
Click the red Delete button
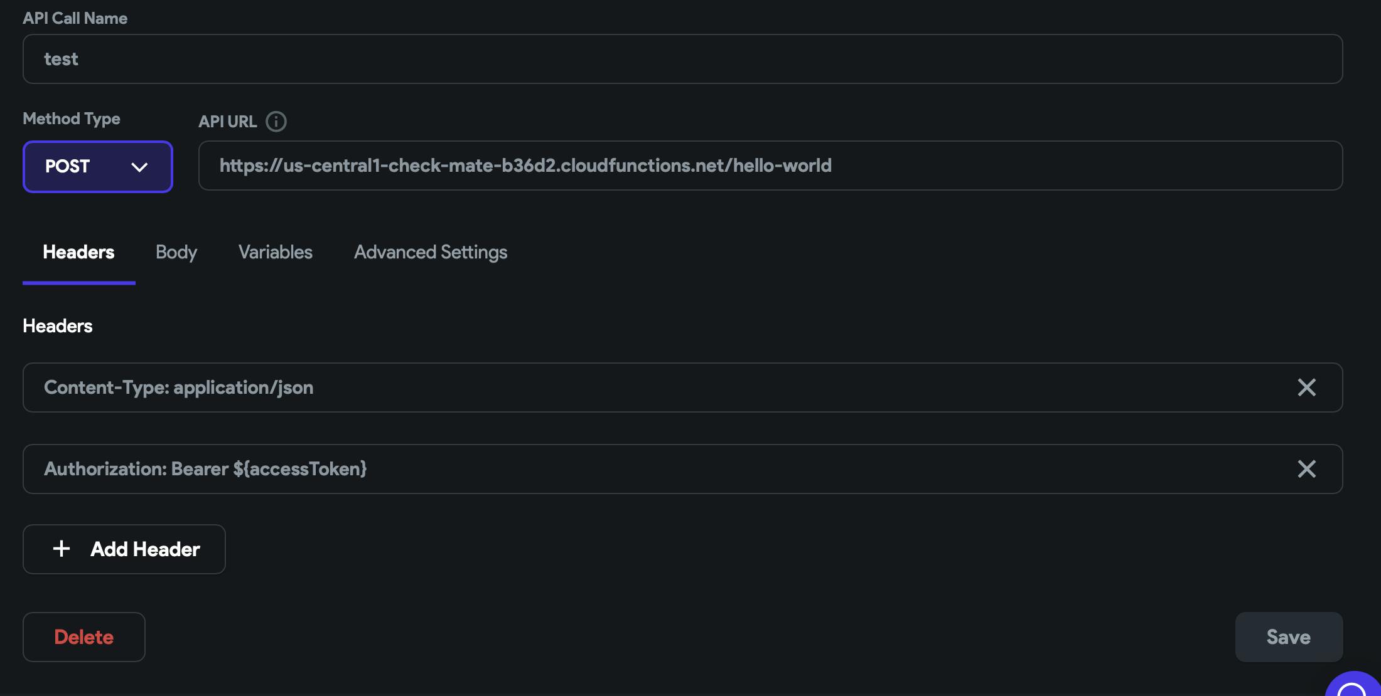(84, 637)
